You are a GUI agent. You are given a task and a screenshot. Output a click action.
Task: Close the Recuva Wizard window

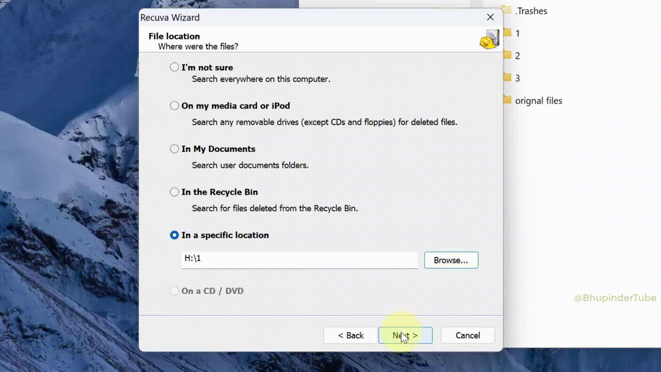(x=491, y=17)
